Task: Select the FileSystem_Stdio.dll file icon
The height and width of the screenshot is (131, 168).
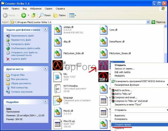Action: click(x=58, y=53)
